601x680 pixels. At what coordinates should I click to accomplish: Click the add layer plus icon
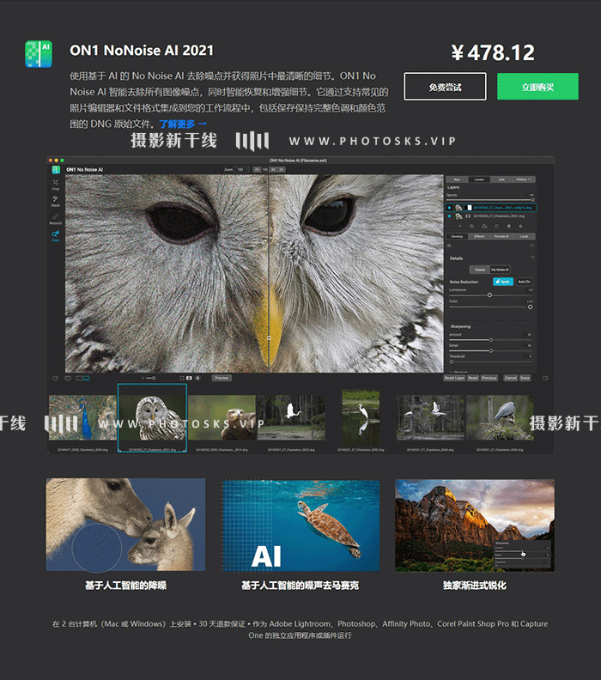point(460,226)
